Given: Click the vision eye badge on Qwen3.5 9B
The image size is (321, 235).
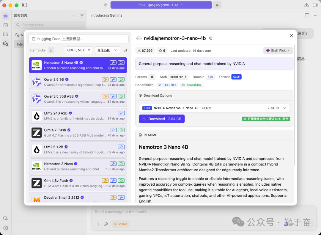Looking at the screenshot, I should tap(105, 79).
